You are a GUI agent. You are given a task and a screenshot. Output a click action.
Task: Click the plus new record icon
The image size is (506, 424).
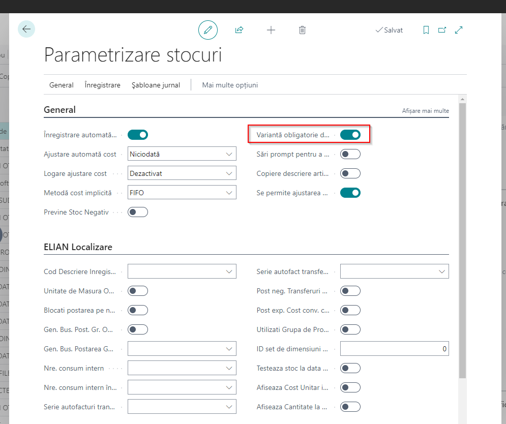click(271, 30)
